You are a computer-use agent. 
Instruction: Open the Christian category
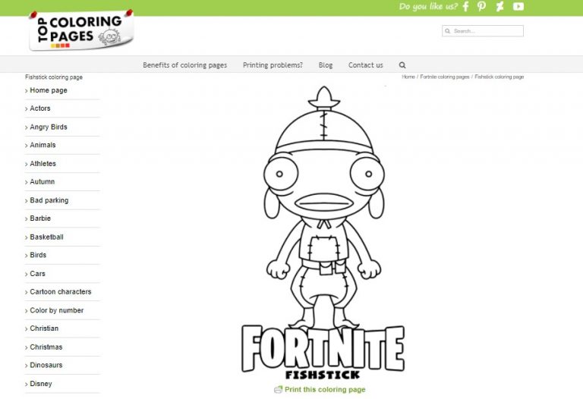coord(44,328)
